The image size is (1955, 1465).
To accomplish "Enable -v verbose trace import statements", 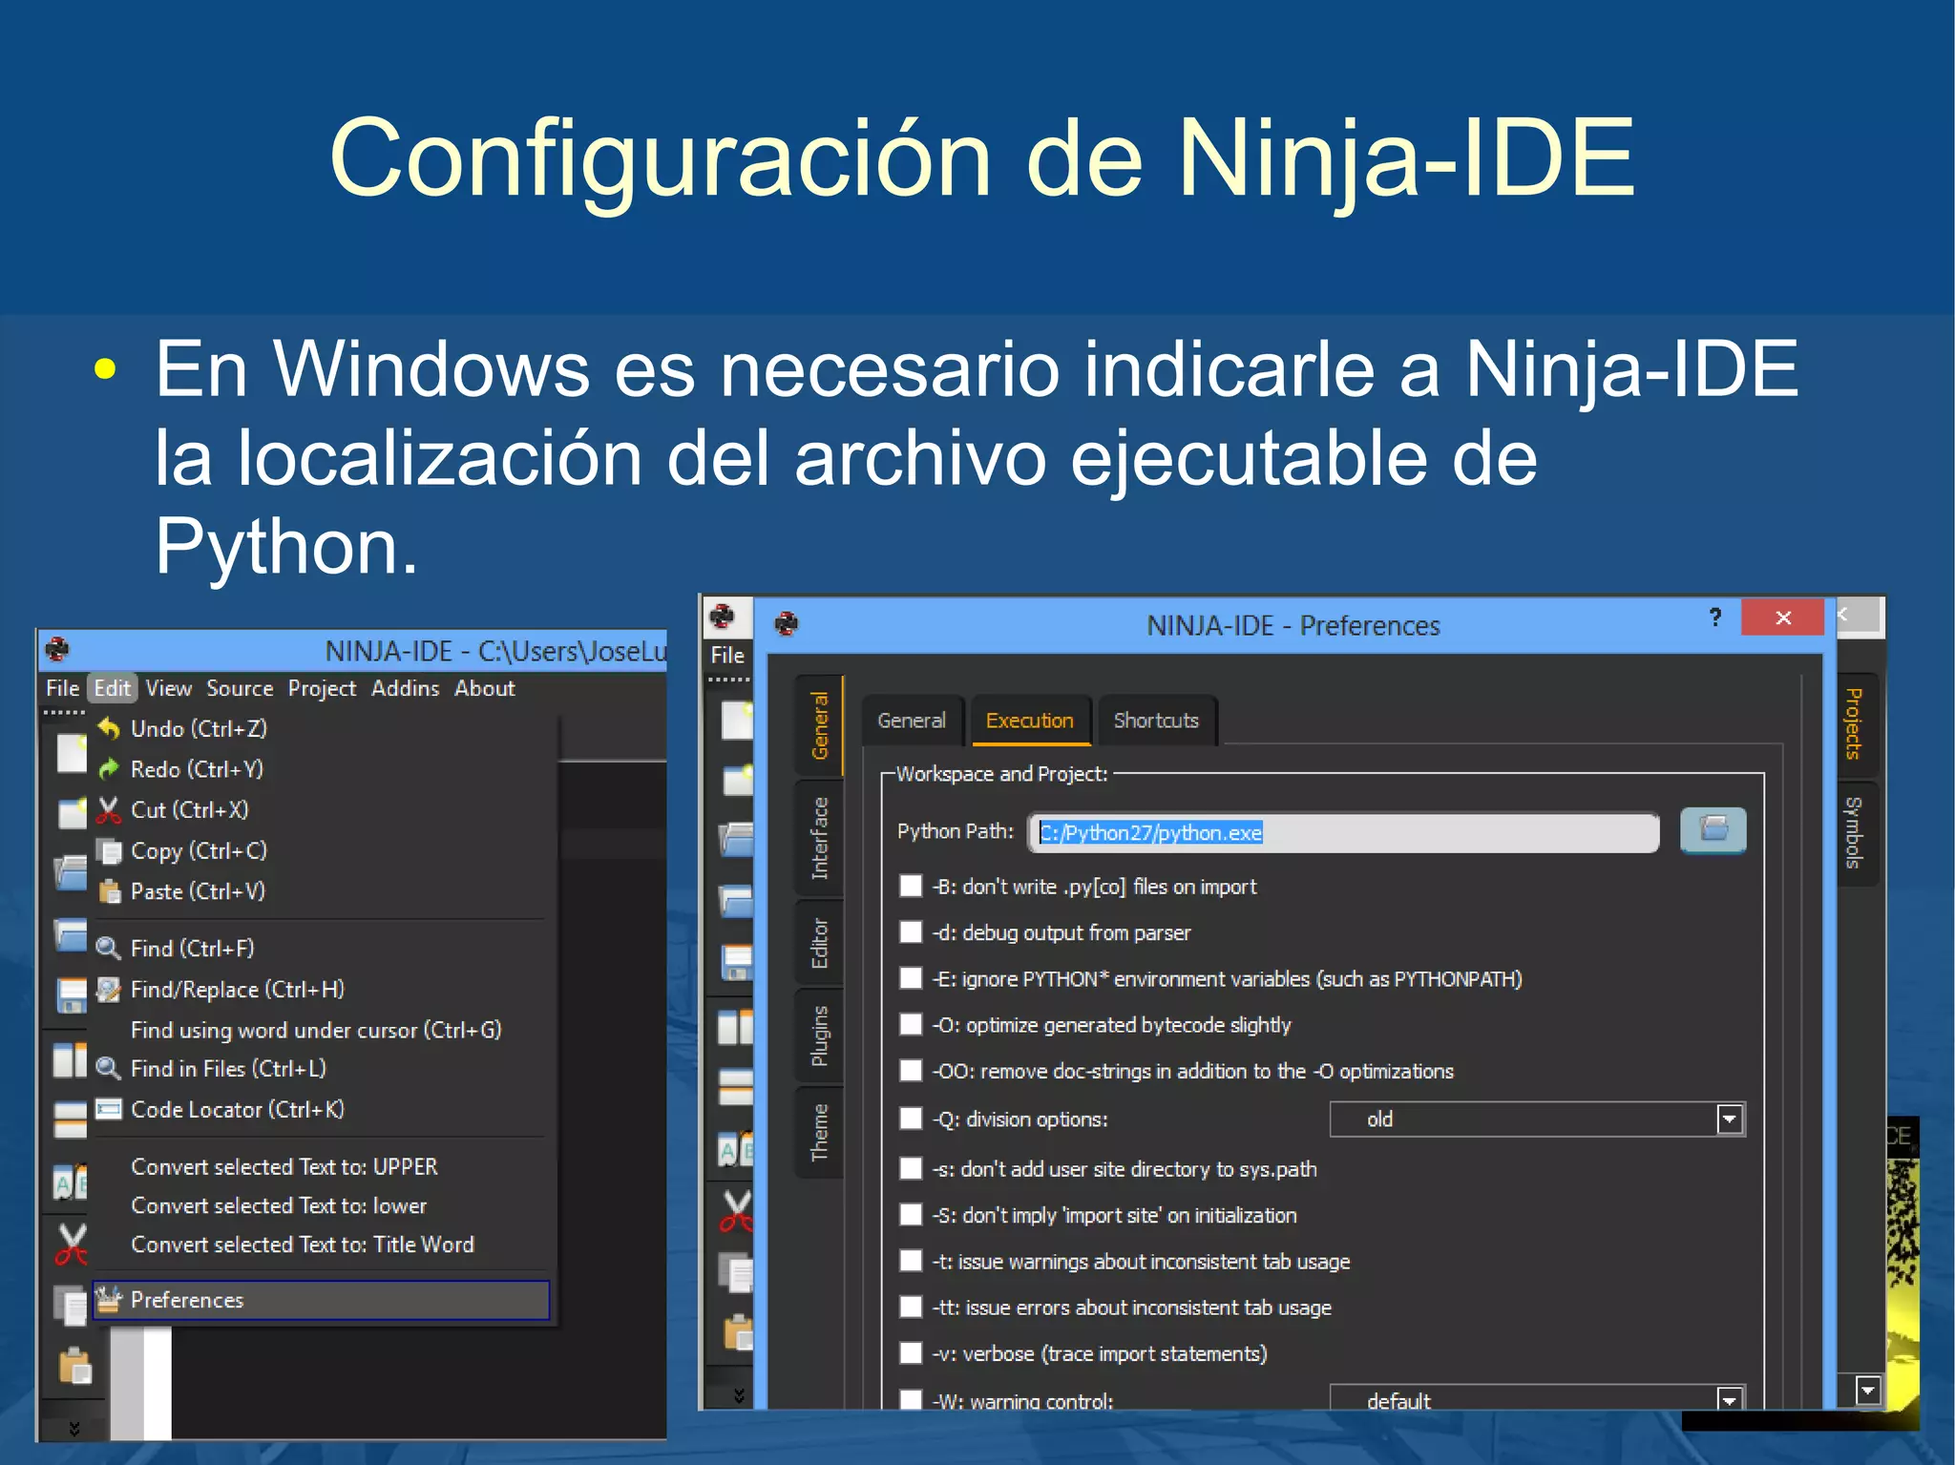I will 911,1353.
